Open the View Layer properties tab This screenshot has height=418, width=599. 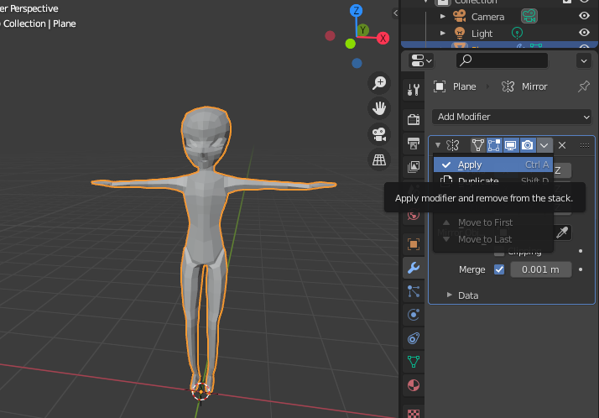[x=414, y=166]
